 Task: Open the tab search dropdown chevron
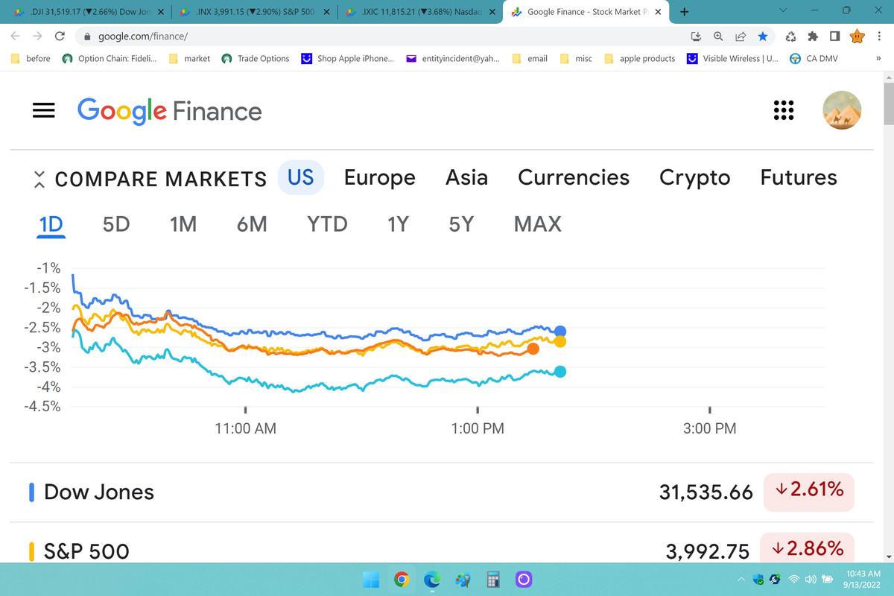pos(782,11)
